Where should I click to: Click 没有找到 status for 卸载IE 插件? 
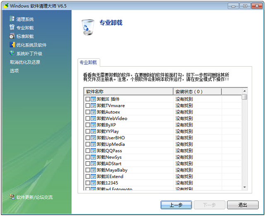click(x=184, y=99)
